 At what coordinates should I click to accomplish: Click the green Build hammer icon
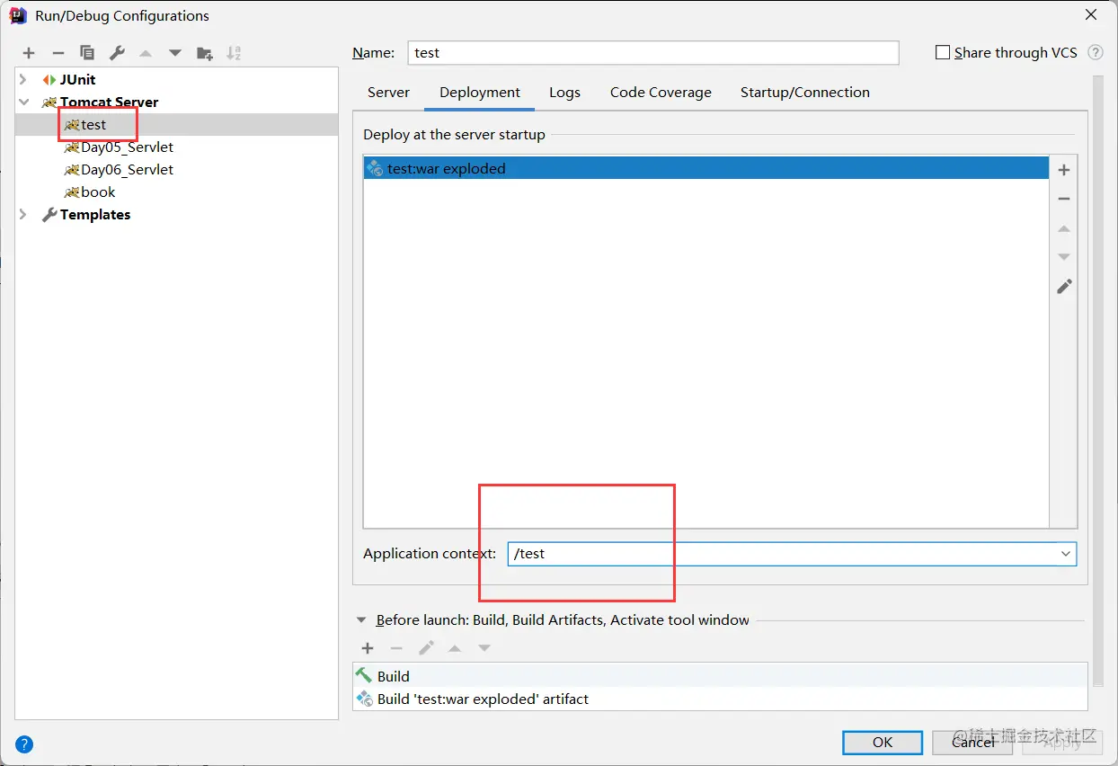364,675
